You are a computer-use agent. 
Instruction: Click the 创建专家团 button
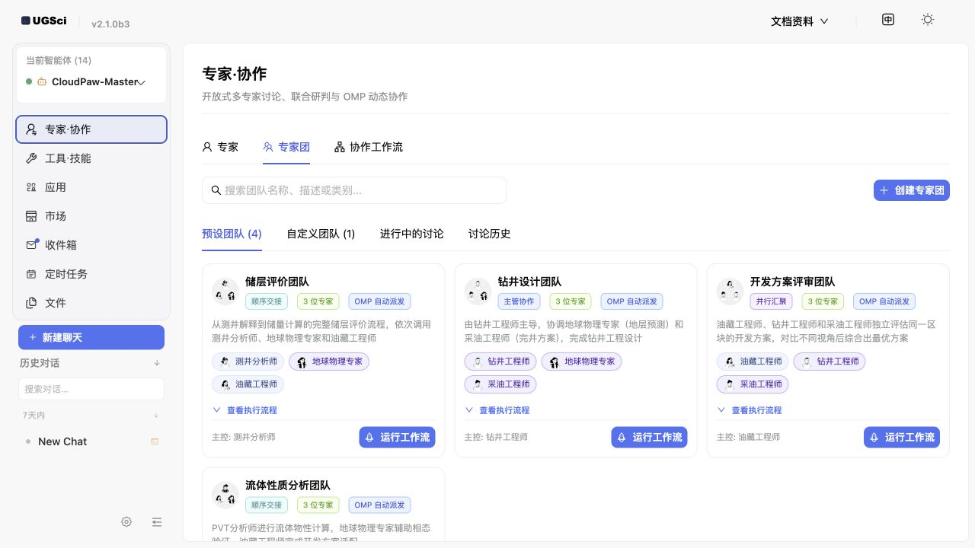(912, 190)
